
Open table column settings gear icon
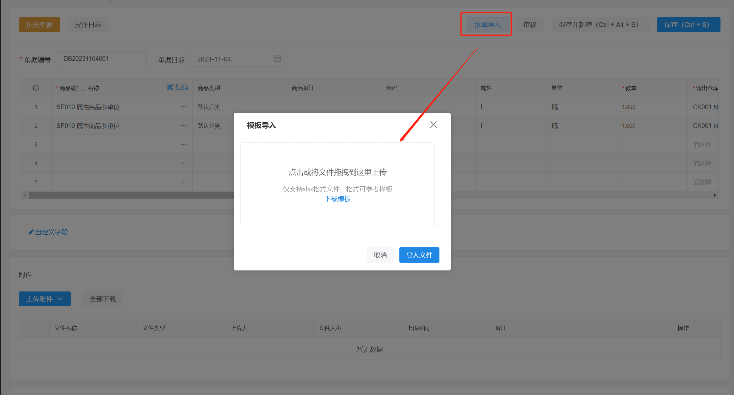coord(36,88)
